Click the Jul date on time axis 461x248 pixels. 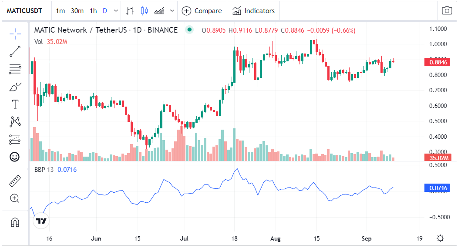coord(184,238)
